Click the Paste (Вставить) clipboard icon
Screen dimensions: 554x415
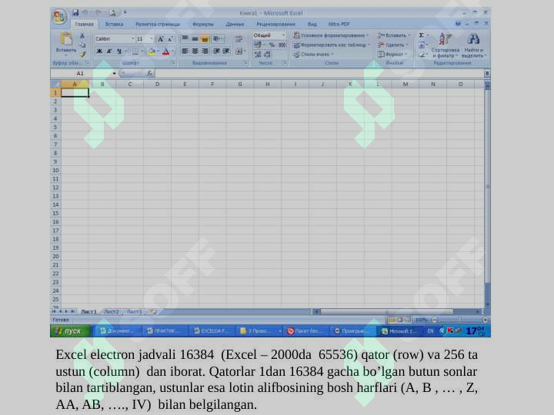click(66, 39)
